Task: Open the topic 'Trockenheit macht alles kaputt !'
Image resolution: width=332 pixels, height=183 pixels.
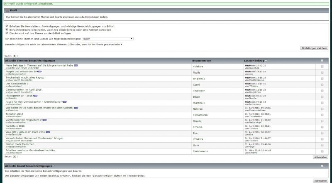Action: tap(25, 77)
